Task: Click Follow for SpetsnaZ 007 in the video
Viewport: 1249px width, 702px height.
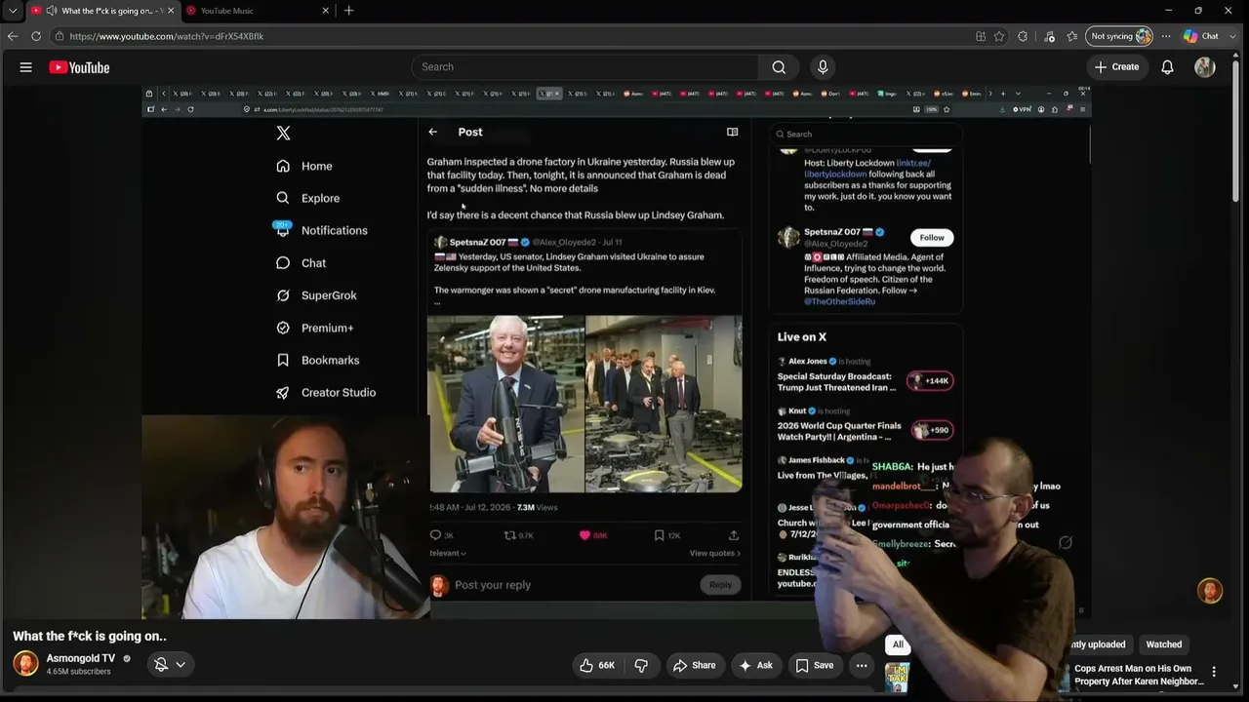Action: click(x=932, y=237)
